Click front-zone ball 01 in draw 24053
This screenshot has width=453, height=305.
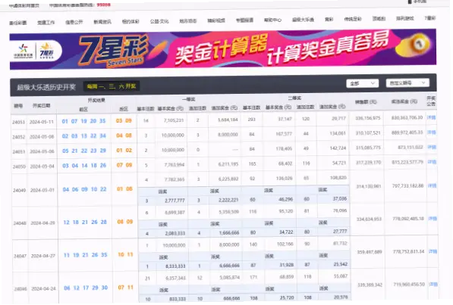64,121
